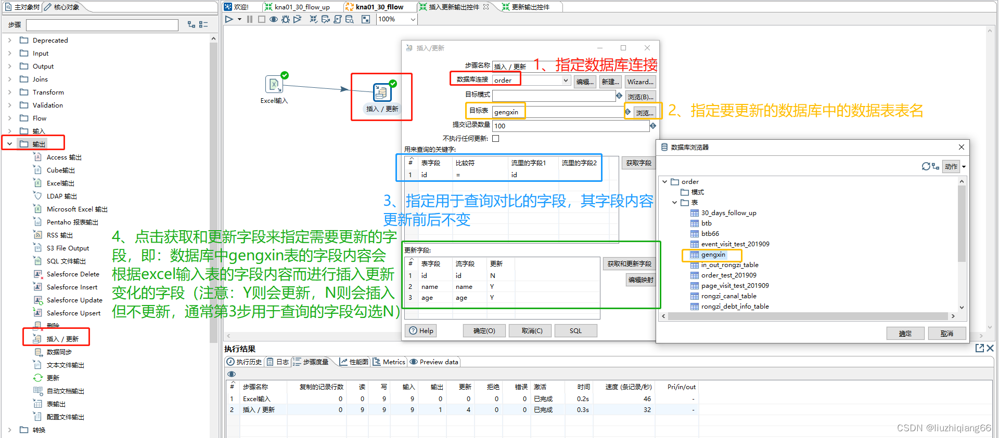Image resolution: width=999 pixels, height=438 pixels.
Task: Expand all steps tree icon
Action: pyautogui.click(x=191, y=24)
